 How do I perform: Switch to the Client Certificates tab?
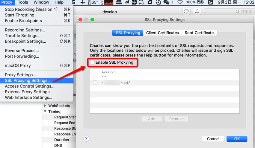[x=162, y=33]
